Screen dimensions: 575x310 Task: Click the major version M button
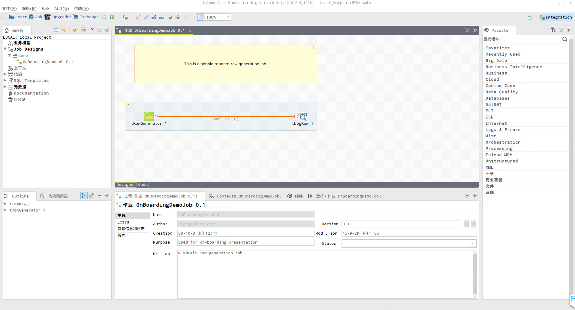(466, 224)
